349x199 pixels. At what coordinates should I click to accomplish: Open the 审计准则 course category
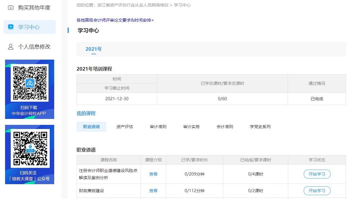[158, 126]
